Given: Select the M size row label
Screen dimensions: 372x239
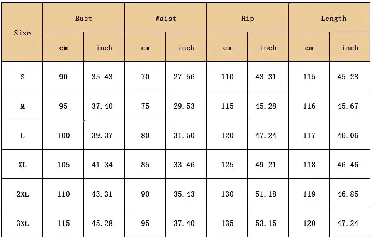Looking at the screenshot, I should tap(22, 106).
